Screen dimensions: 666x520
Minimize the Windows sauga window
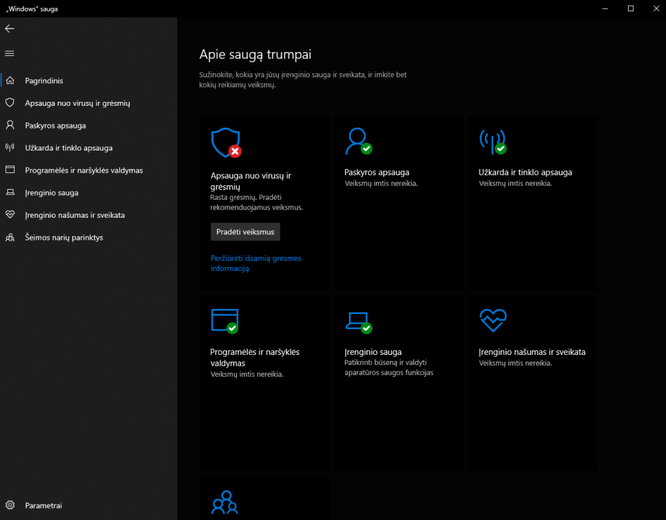(x=605, y=9)
